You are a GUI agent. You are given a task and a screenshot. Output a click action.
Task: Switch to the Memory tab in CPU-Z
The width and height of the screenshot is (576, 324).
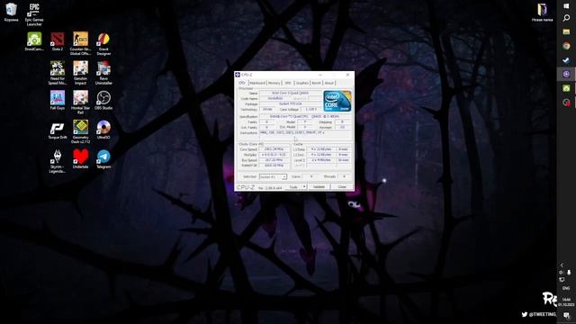point(274,83)
